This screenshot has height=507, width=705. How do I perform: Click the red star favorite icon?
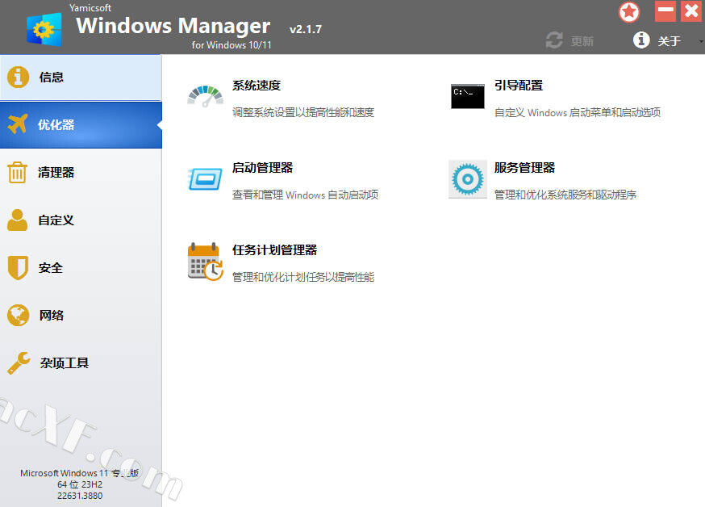click(629, 12)
